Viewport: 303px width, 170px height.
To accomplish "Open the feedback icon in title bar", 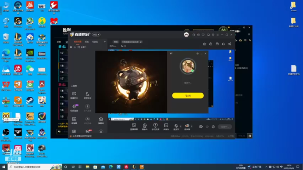I will (203, 35).
